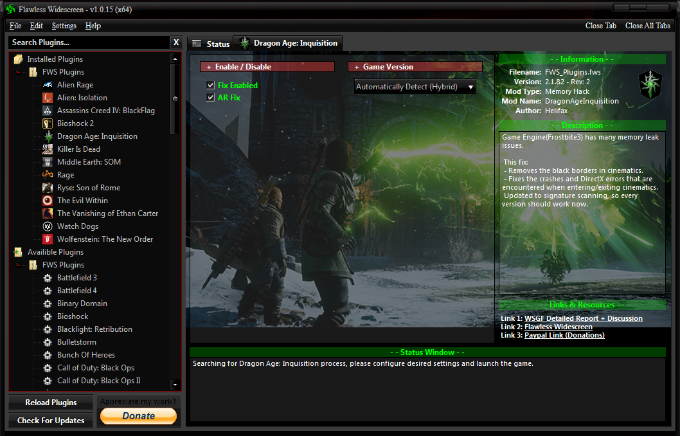Click Close Tab
The image size is (680, 436).
click(601, 26)
